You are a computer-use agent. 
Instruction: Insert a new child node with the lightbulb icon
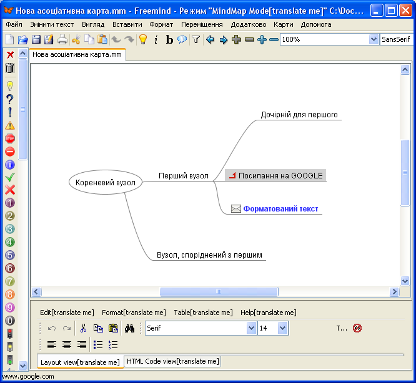143,39
